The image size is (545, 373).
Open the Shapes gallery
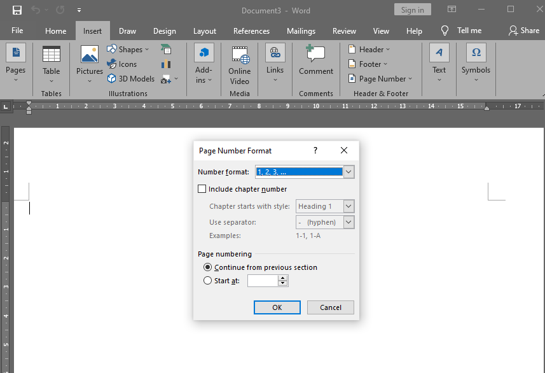coord(129,49)
